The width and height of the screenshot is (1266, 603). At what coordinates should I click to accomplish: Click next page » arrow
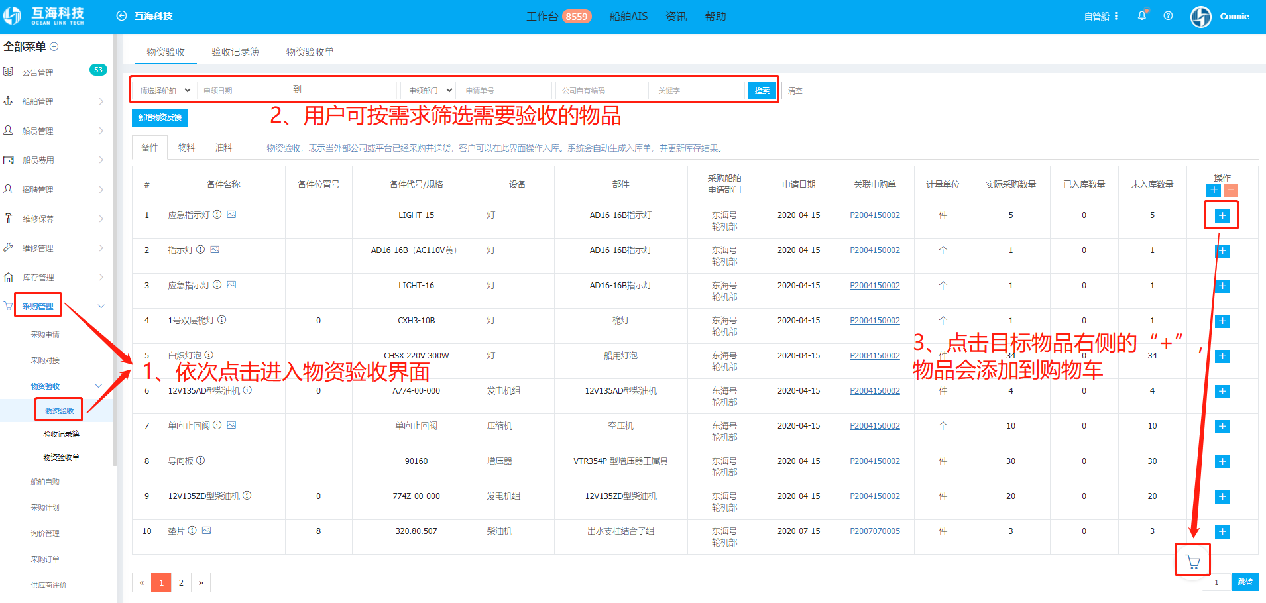[201, 583]
